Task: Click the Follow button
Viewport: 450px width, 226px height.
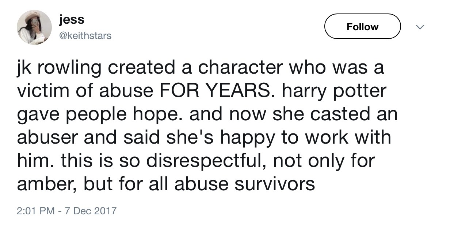Action: (x=362, y=27)
